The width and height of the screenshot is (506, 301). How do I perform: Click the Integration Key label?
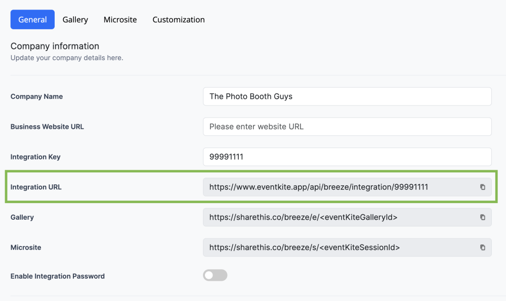(x=35, y=157)
